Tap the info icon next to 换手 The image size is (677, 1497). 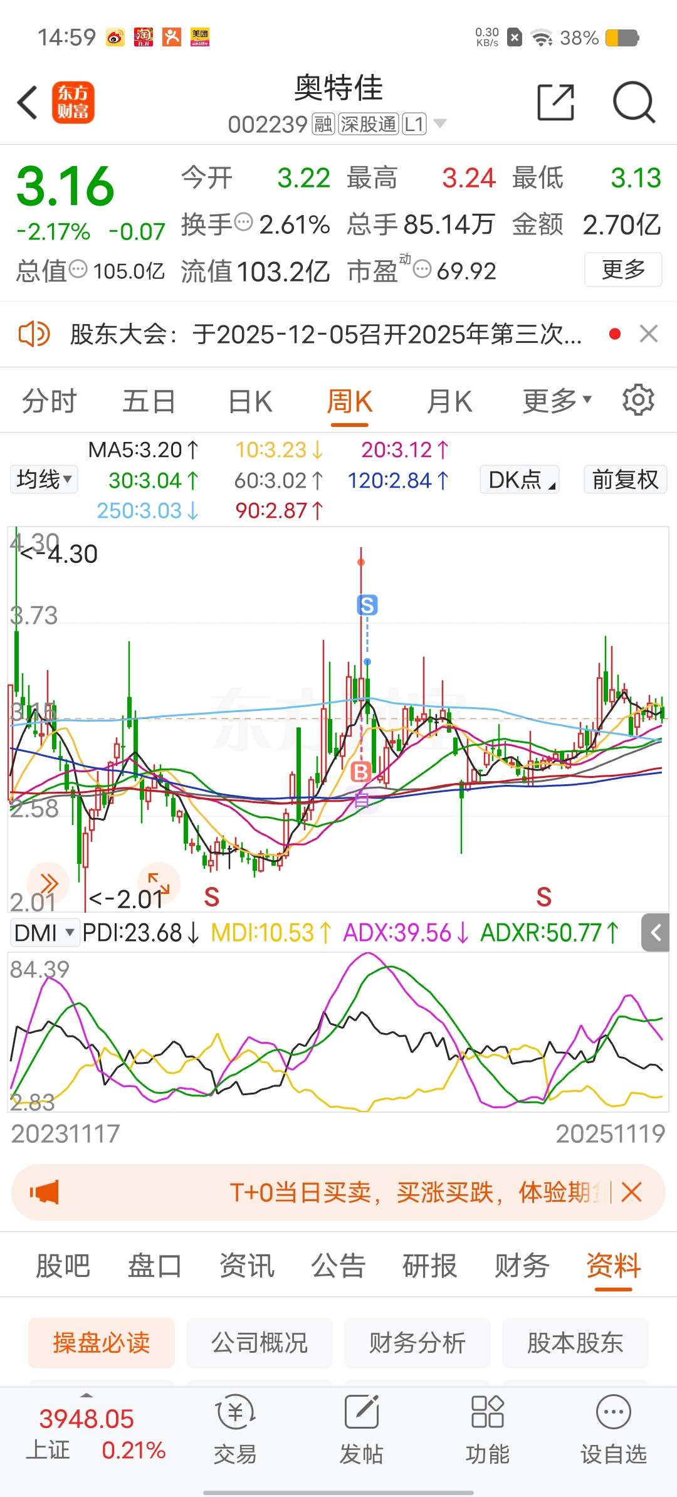click(x=243, y=221)
